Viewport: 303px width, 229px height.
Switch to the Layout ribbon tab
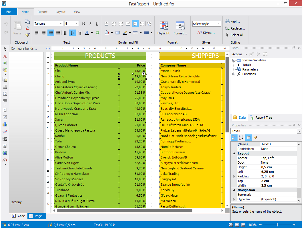point(61,12)
